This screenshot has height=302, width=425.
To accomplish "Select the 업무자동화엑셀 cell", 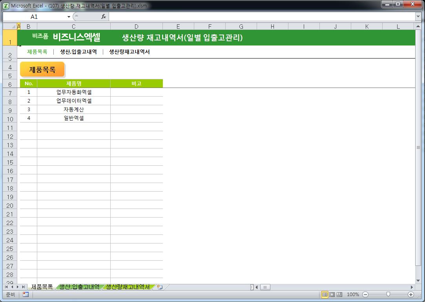I will 74,92.
